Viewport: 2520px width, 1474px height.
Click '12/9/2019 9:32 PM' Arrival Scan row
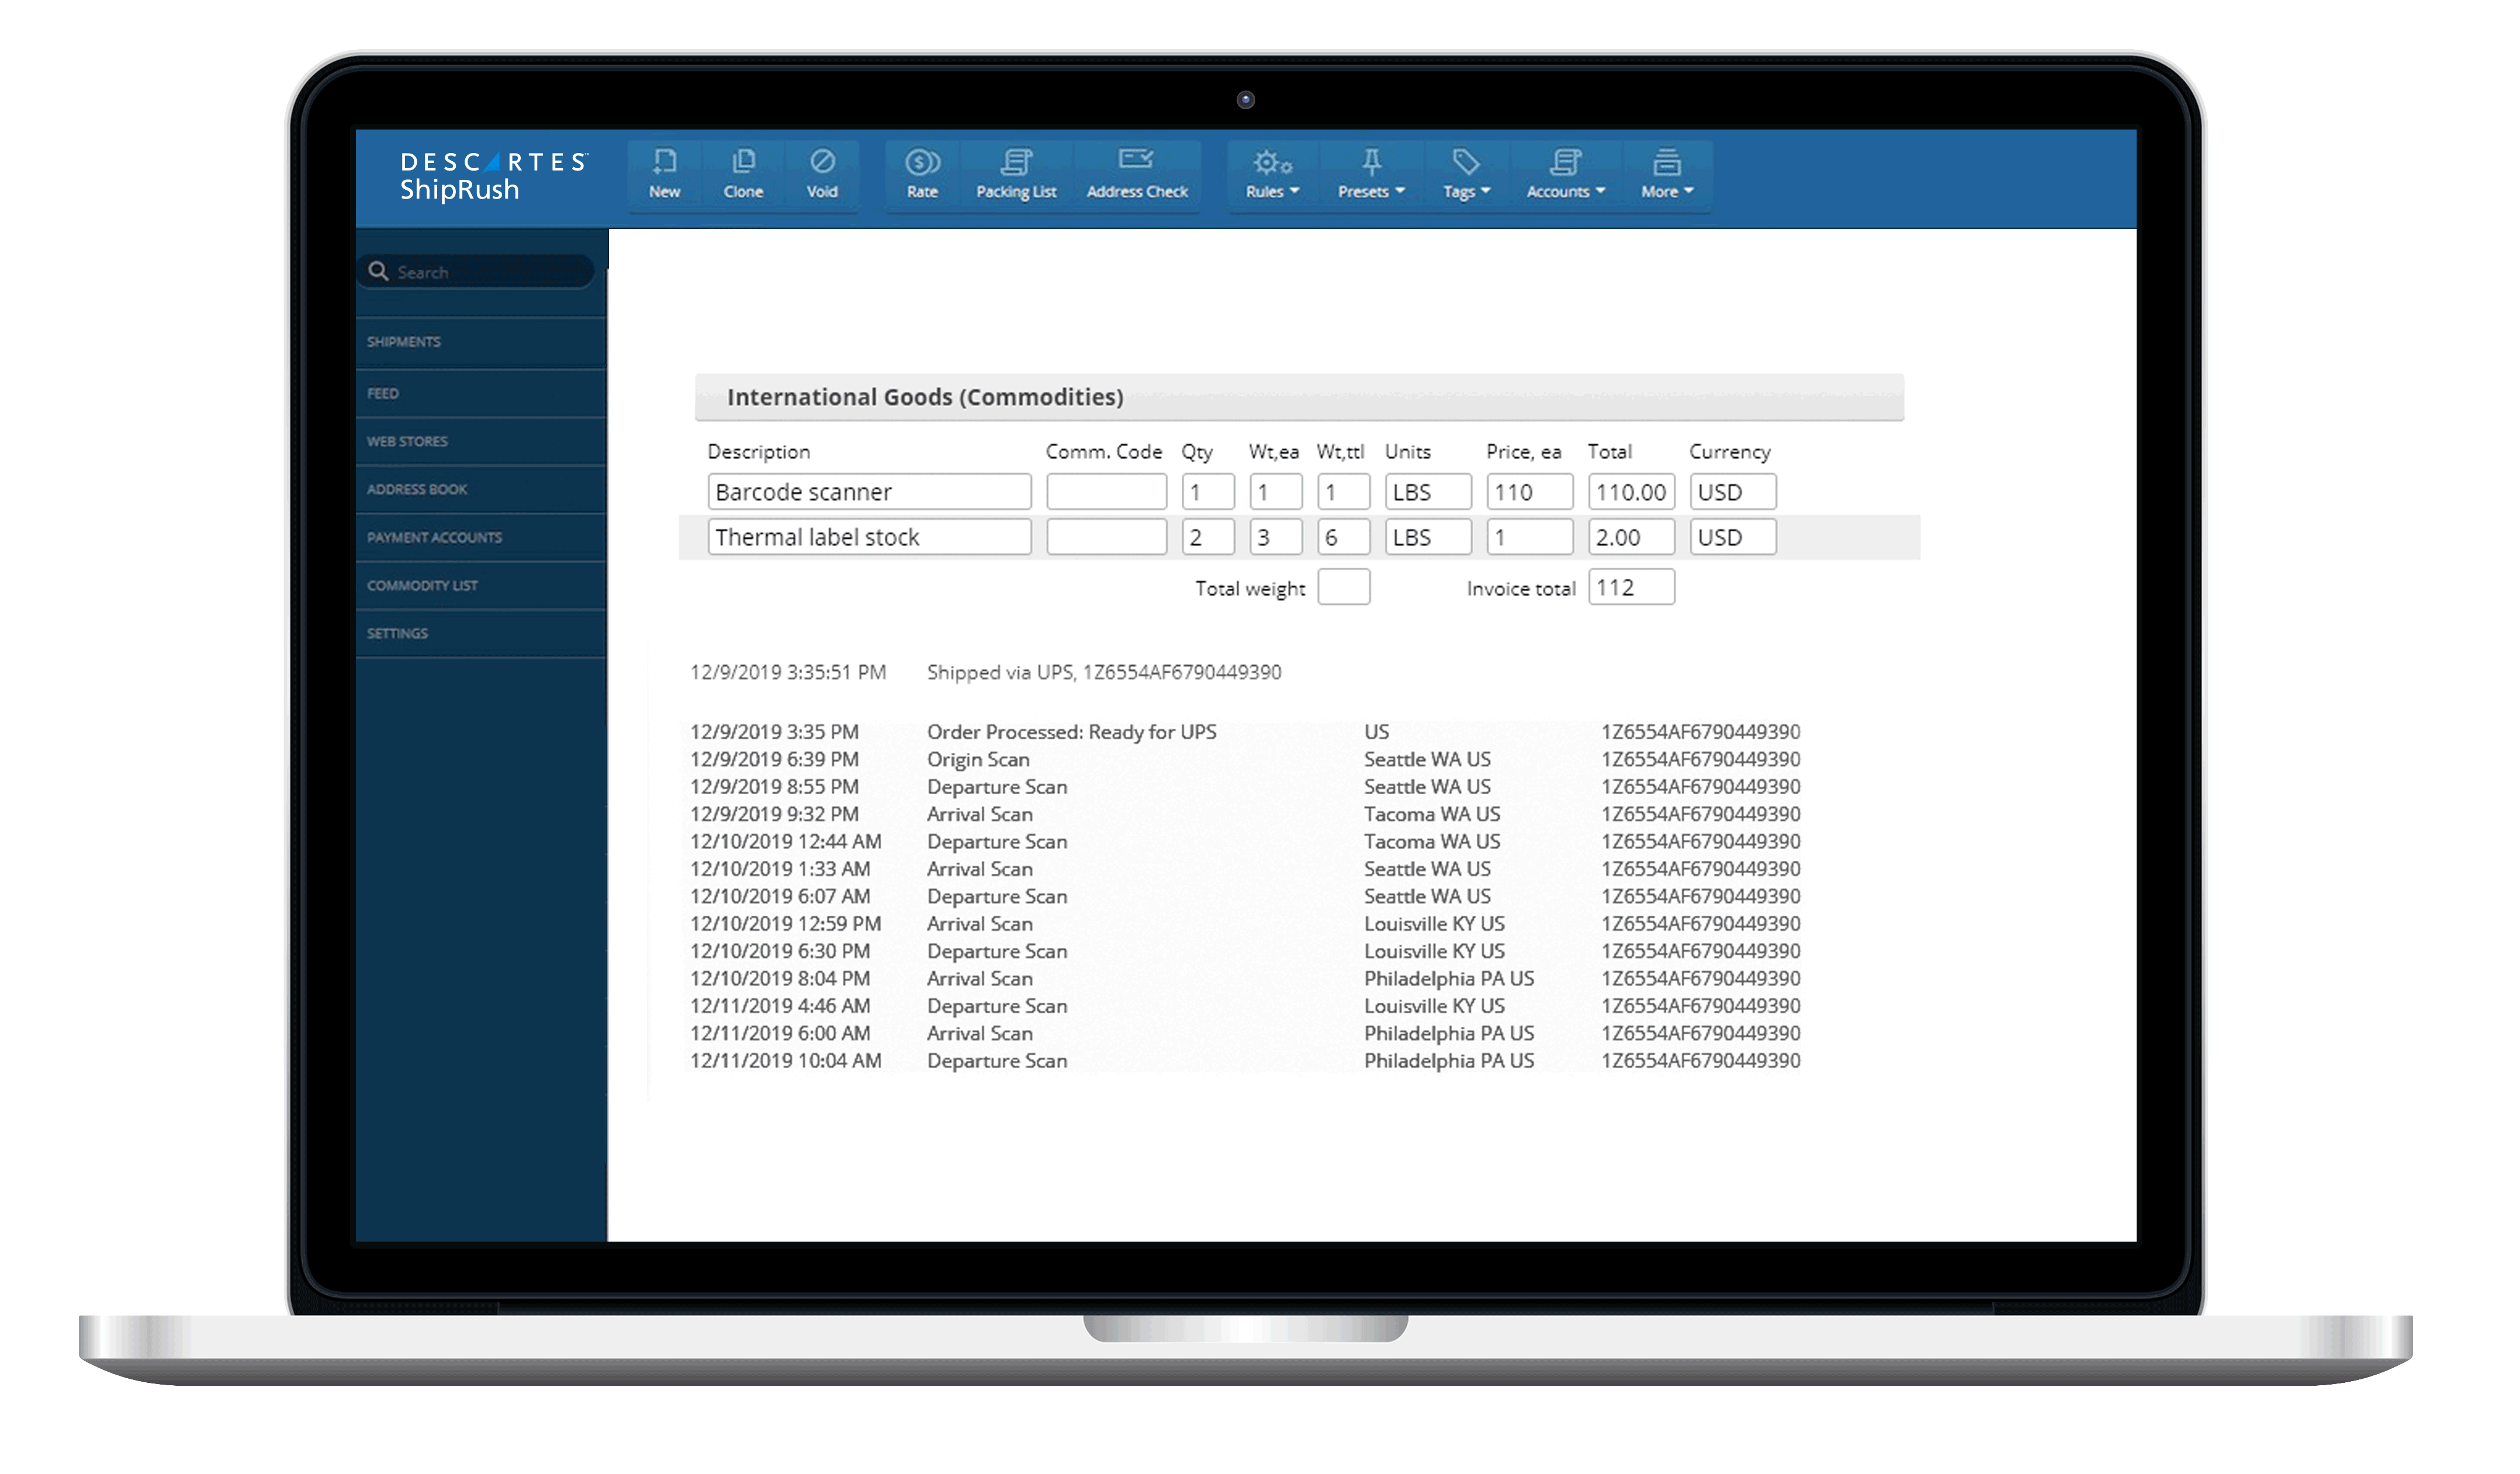[1245, 815]
